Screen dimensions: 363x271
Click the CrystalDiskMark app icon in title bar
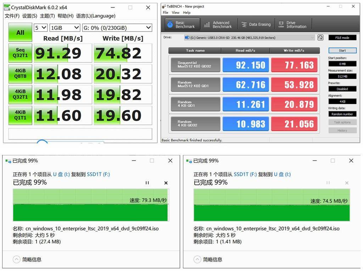click(x=7, y=7)
